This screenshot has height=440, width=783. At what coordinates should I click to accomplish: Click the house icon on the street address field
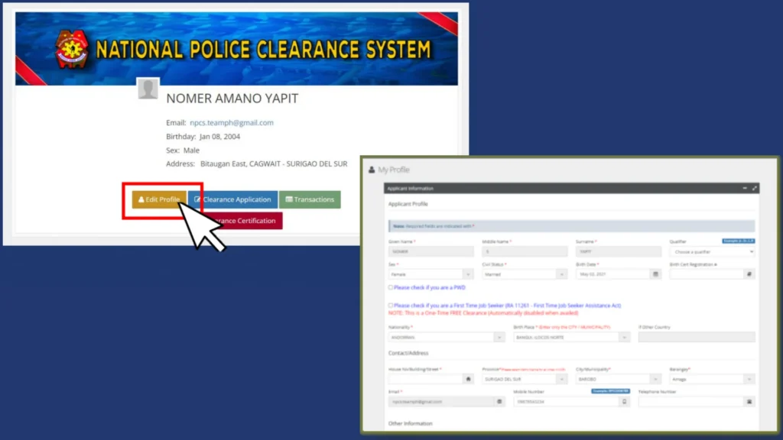point(468,379)
